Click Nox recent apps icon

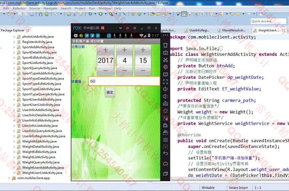pyautogui.click(x=165, y=173)
